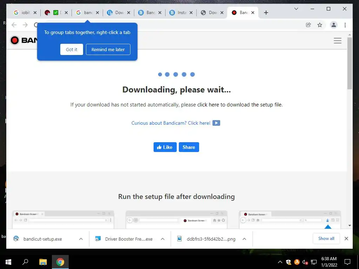Click the page vertical scrollbar thumb
Screen dimensions: 359x269
350,63
